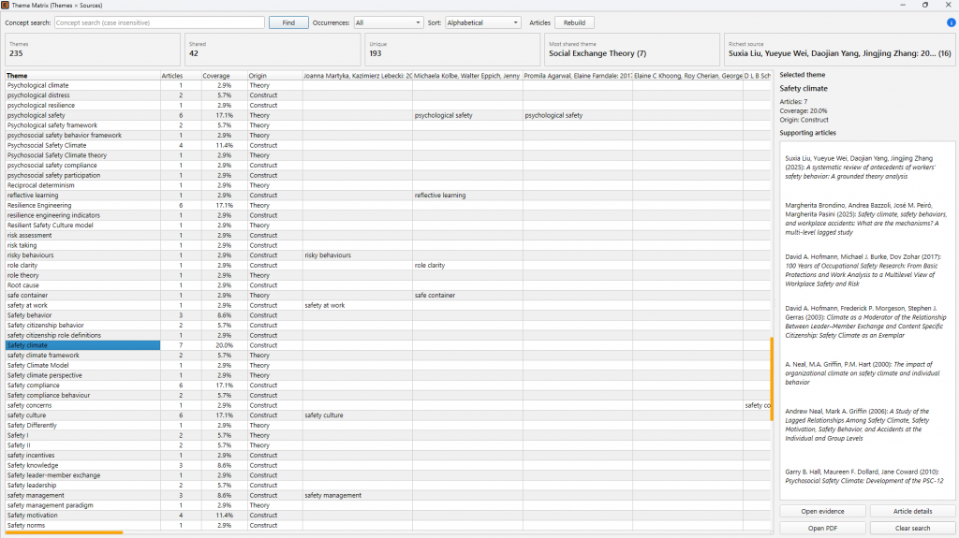This screenshot has width=959, height=538.
Task: Select the 'Reciprocal determinism' theme row
Action: pos(82,185)
